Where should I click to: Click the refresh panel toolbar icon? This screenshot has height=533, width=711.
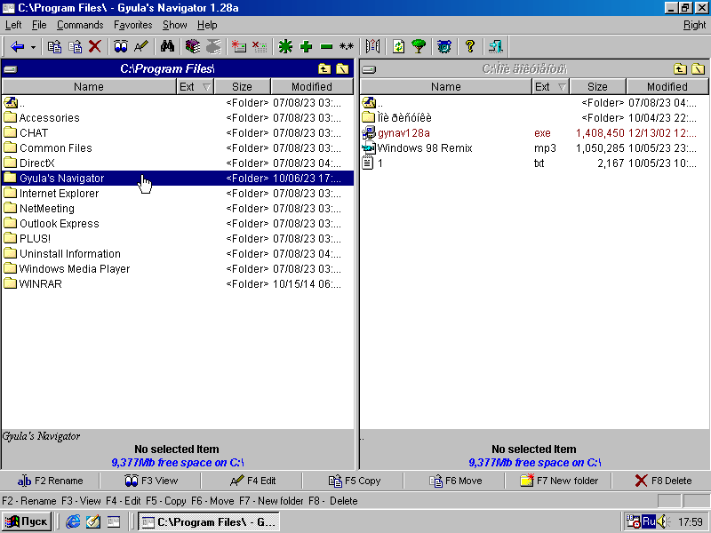click(x=398, y=46)
